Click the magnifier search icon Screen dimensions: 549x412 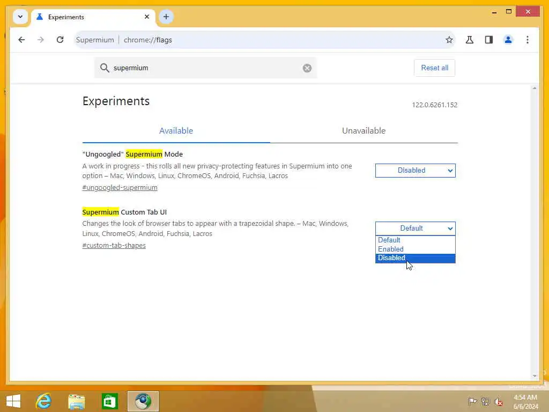pos(105,68)
